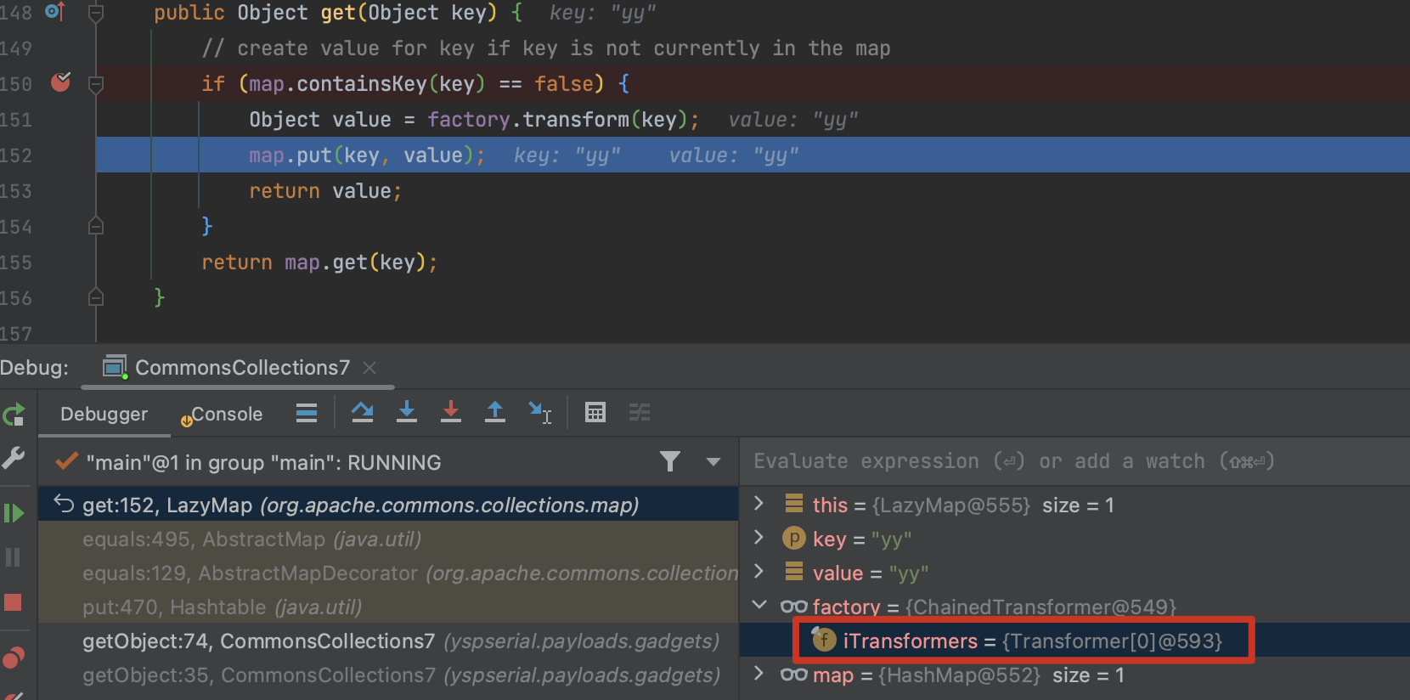1410x700 pixels.
Task: Click the watch glasses icon beside factory
Action: (793, 606)
